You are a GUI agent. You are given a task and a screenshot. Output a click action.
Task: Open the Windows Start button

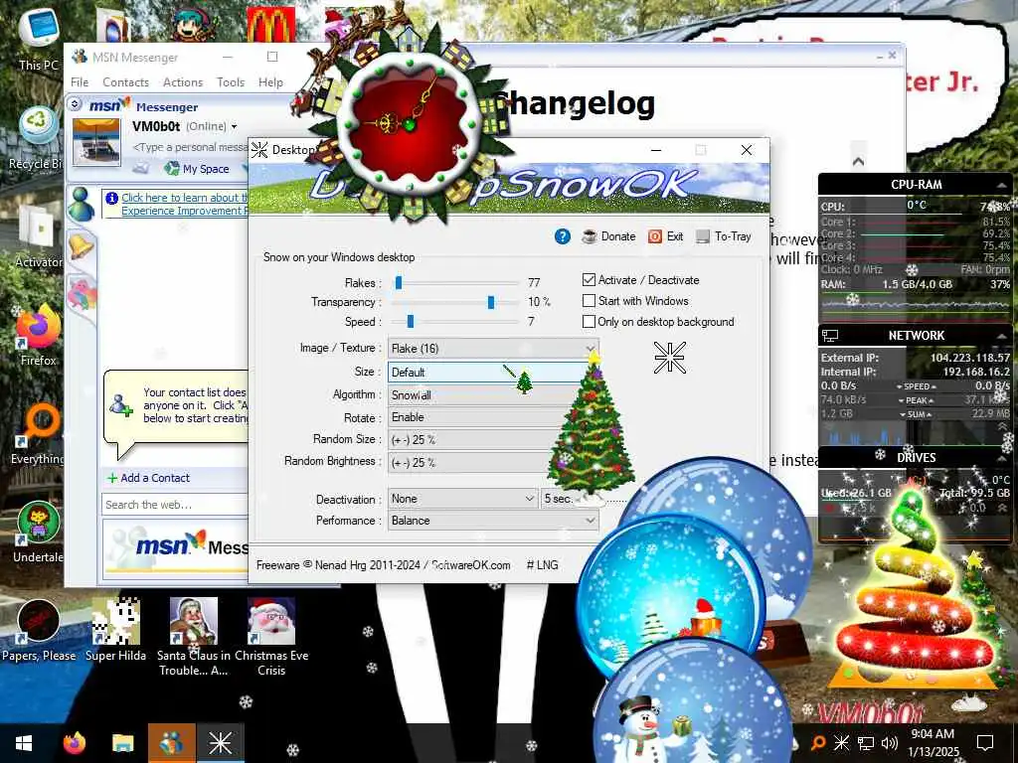point(24,743)
